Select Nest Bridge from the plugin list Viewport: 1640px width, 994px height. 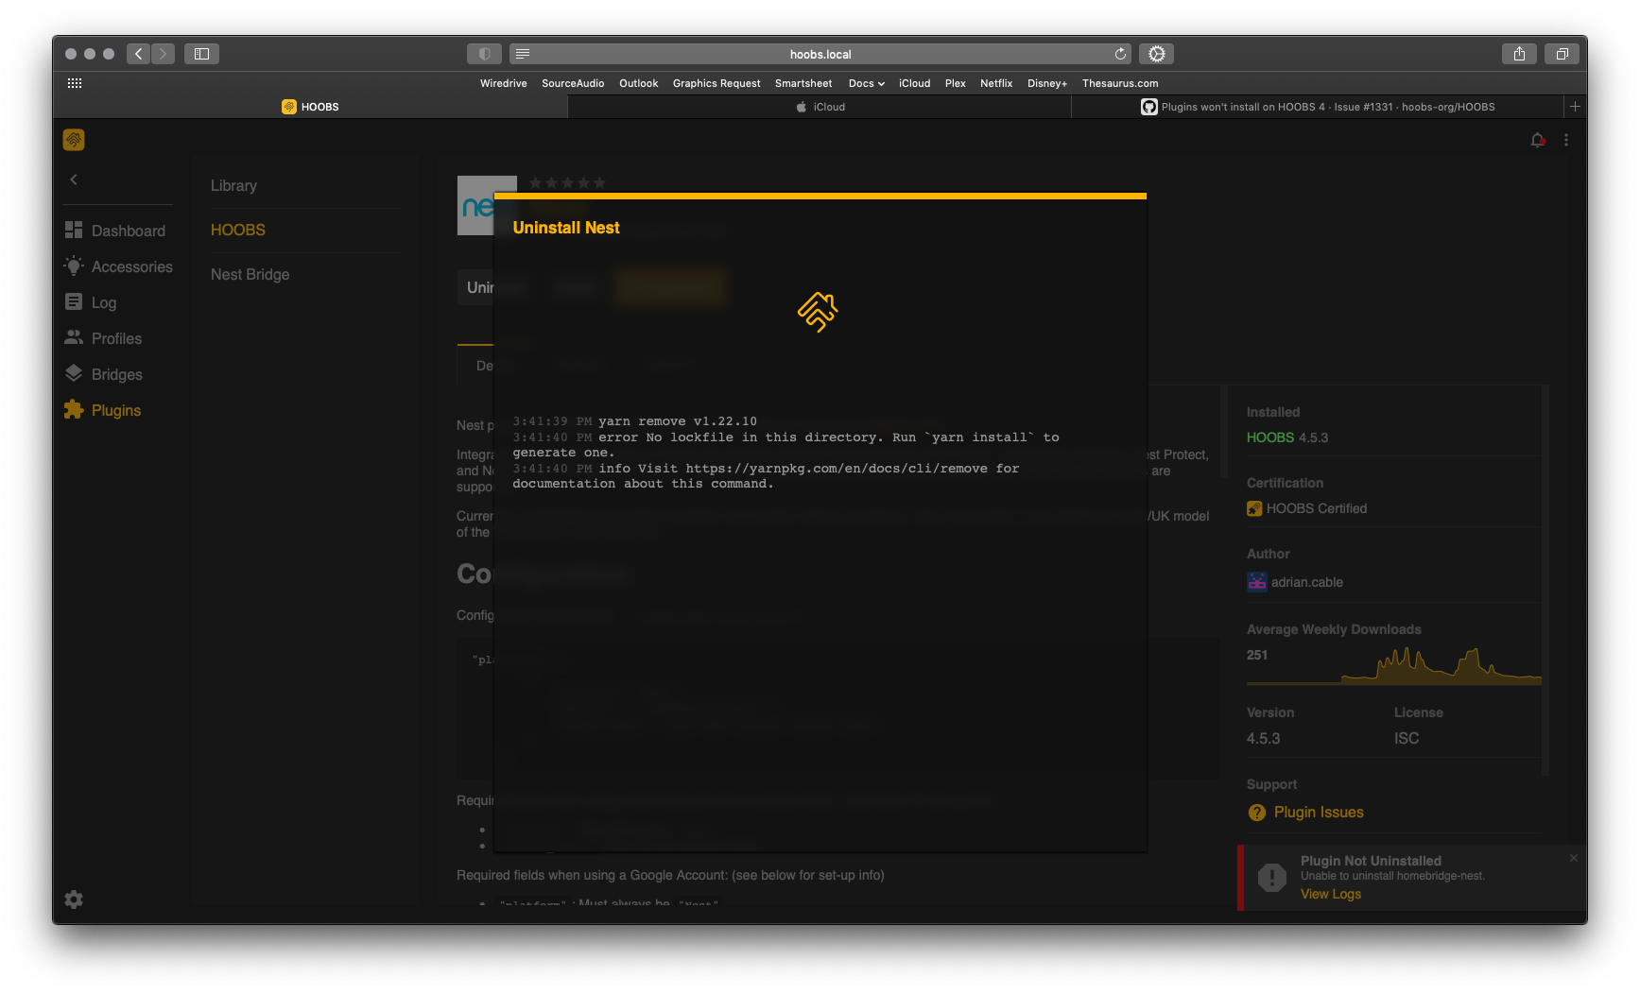(x=250, y=274)
